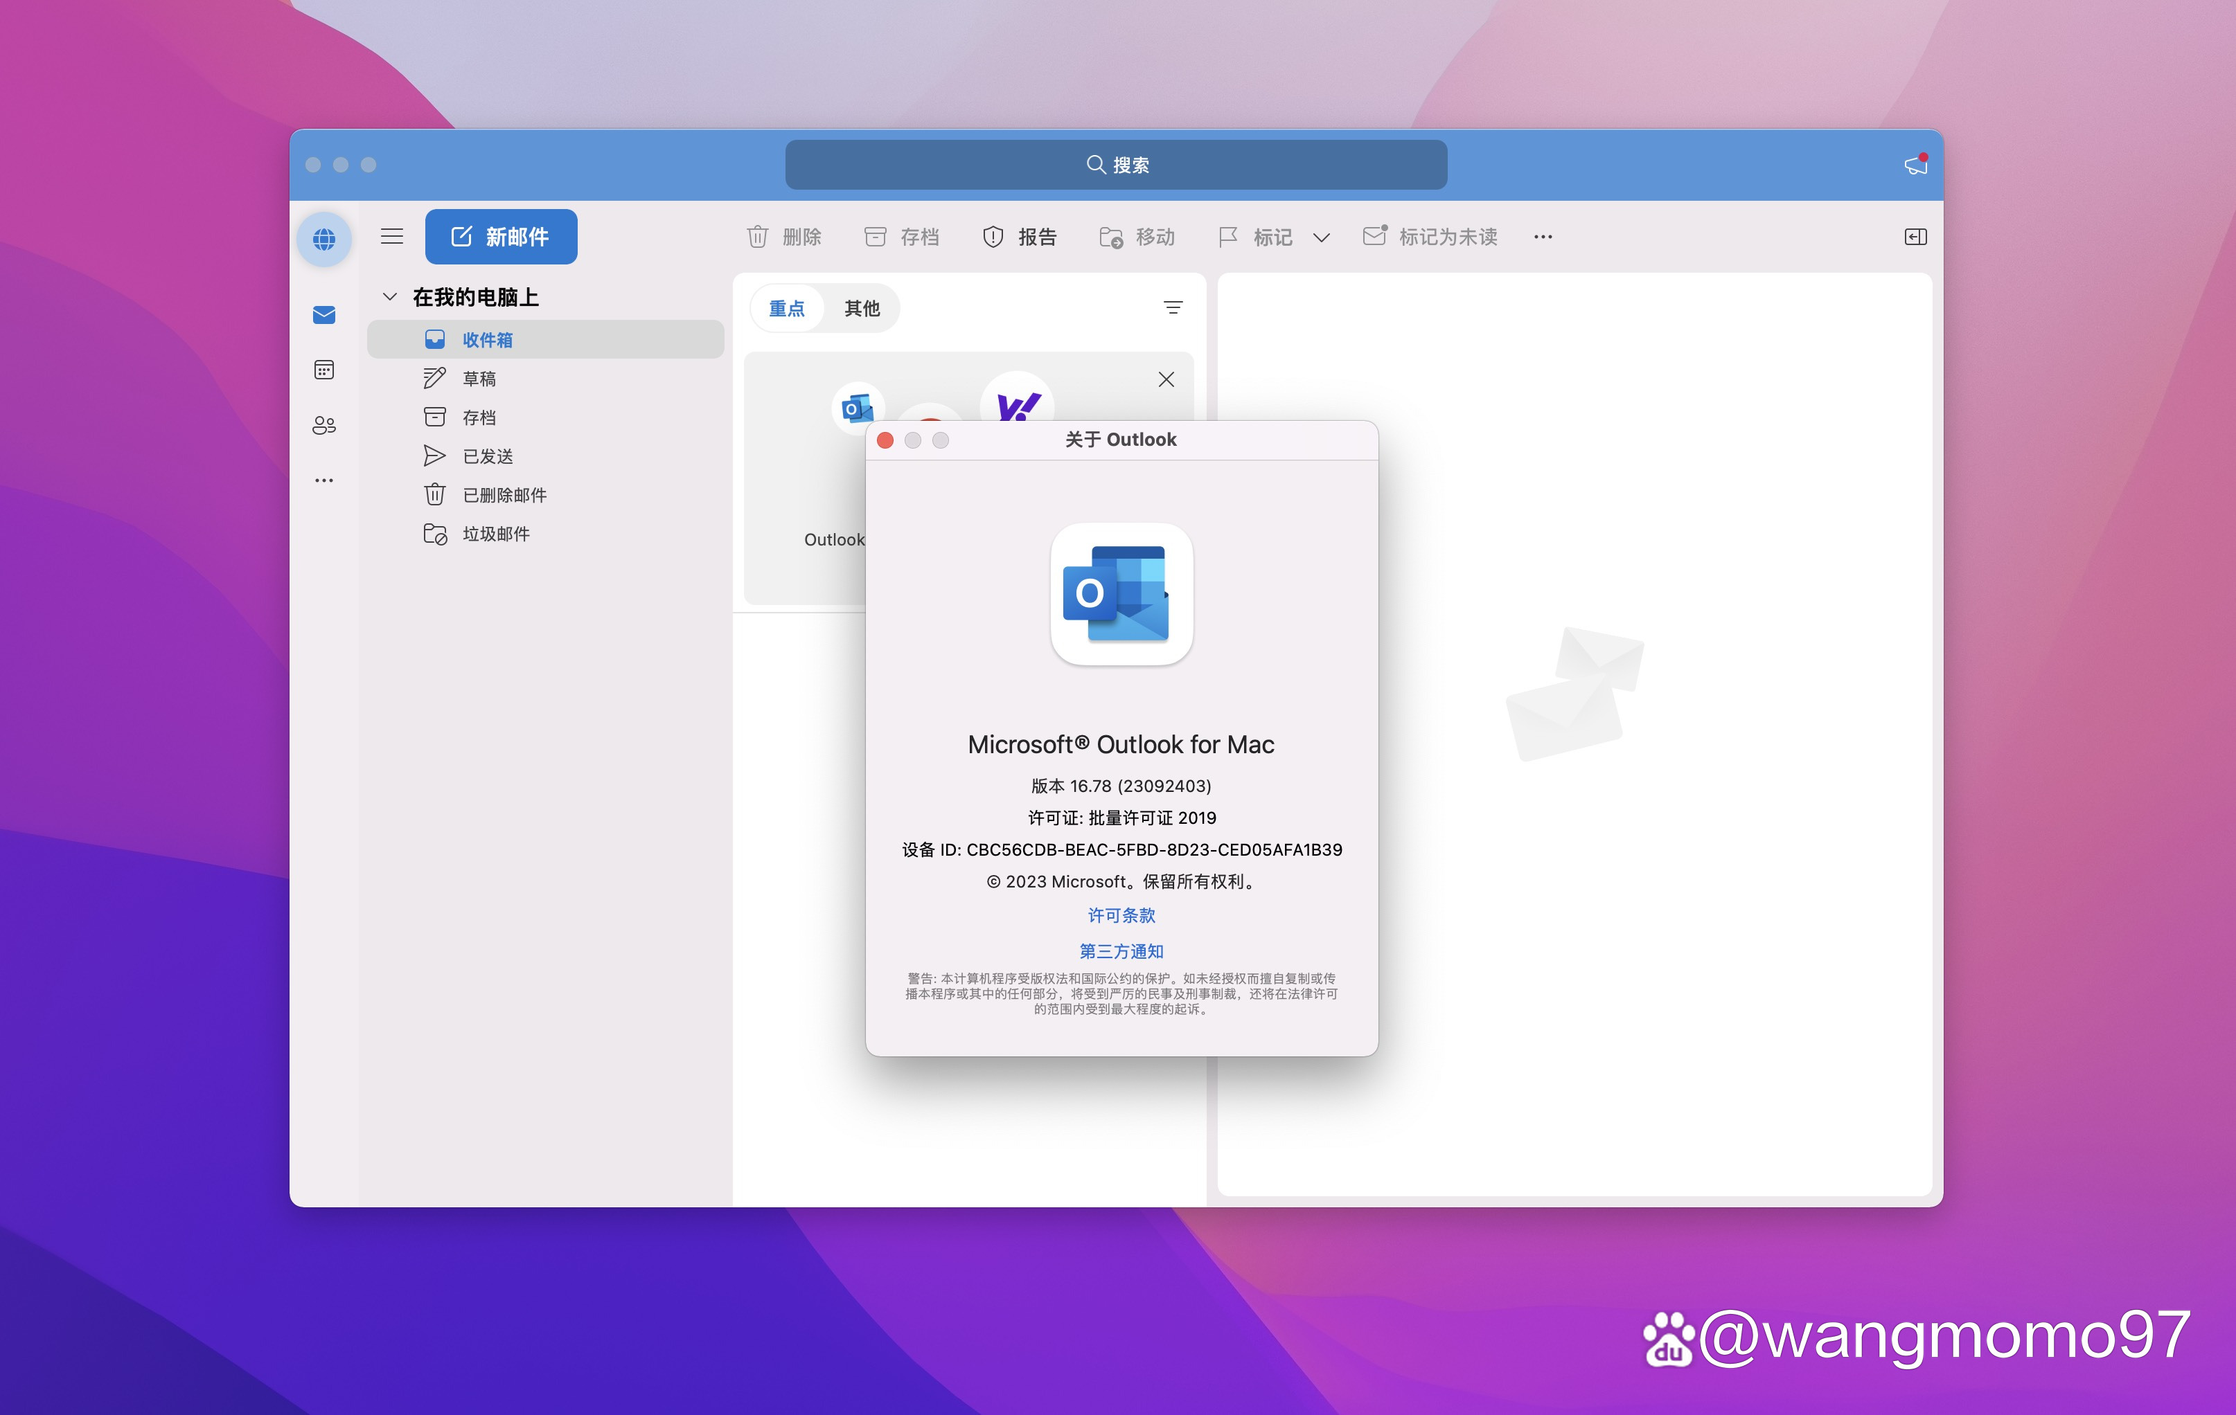Viewport: 2236px width, 1415px height.
Task: Switch to the 重点 focused tab
Action: pyautogui.click(x=788, y=308)
